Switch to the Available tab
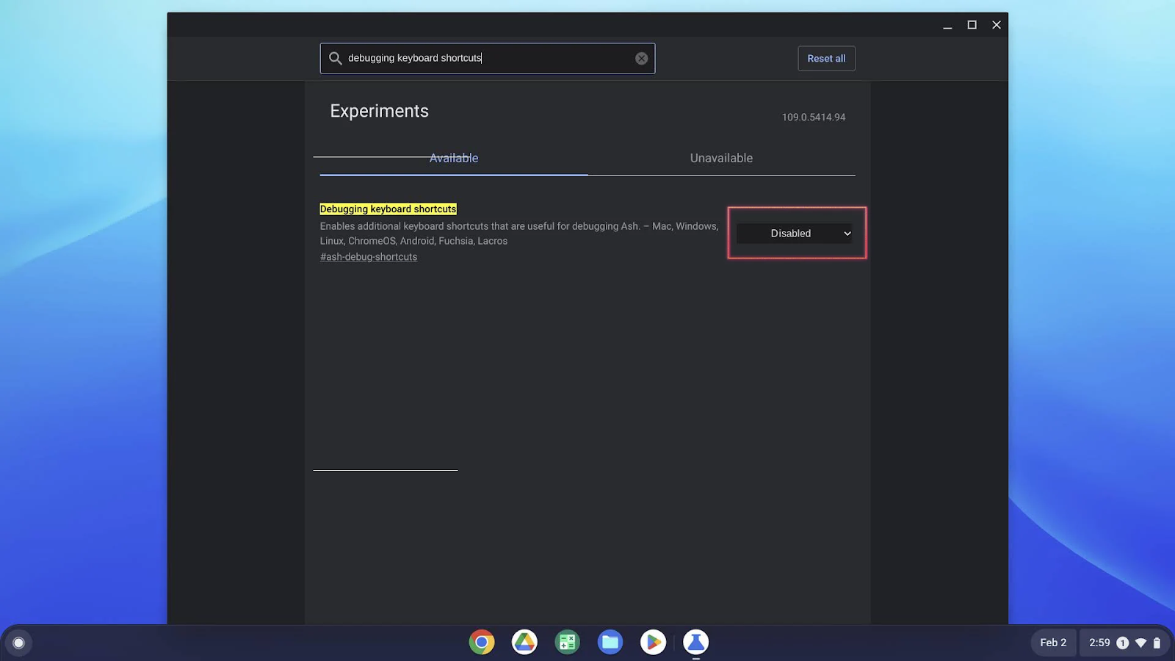Viewport: 1175px width, 661px height. (454, 159)
